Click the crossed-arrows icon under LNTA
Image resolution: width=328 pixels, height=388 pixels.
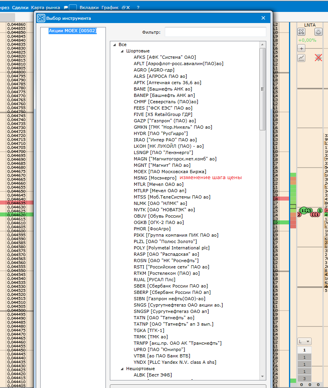click(301, 32)
